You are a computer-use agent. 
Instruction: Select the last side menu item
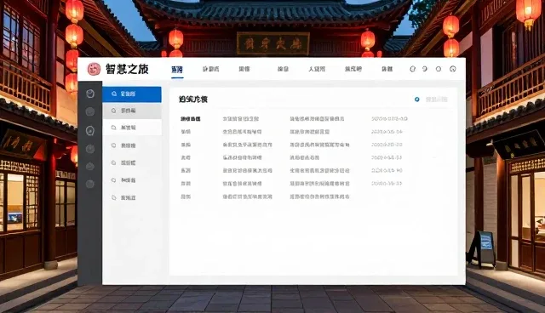coord(132,197)
